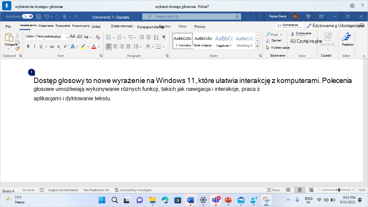The height and width of the screenshot is (207, 368).
Task: Click the Save icon in title bar
Action: coord(39,17)
